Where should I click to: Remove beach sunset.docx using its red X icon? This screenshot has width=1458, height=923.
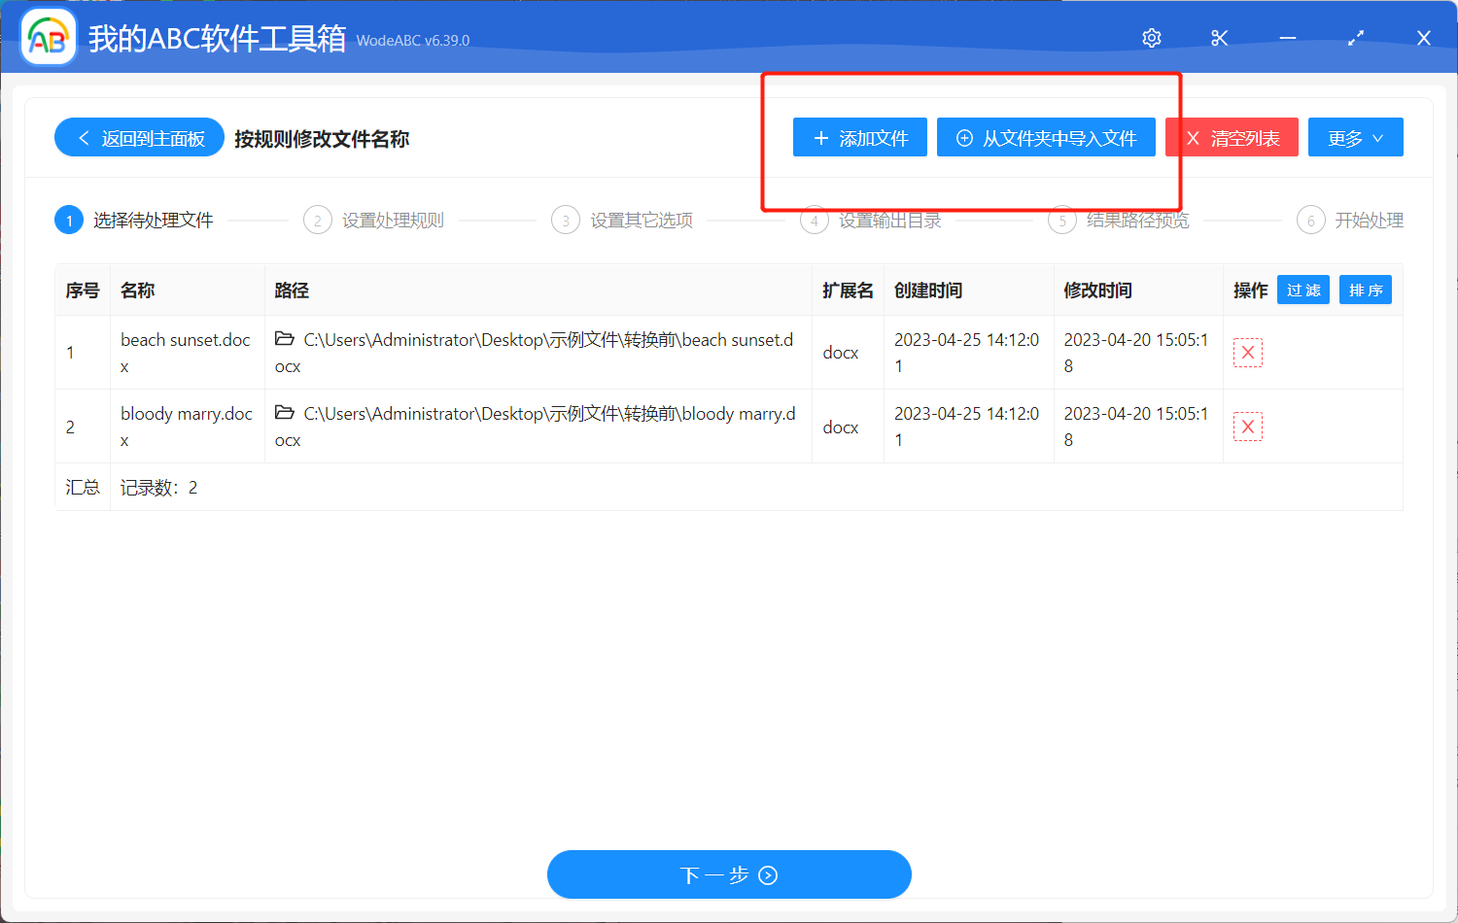coord(1247,352)
